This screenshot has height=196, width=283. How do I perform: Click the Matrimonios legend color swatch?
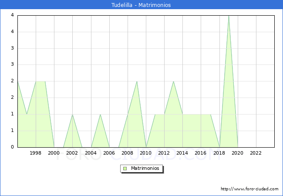point(125,169)
